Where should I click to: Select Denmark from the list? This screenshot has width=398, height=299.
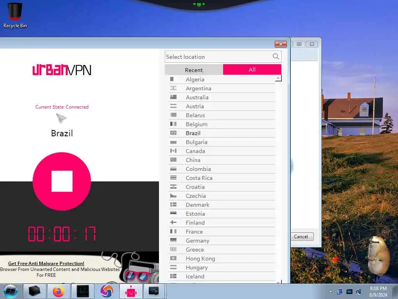click(x=222, y=205)
